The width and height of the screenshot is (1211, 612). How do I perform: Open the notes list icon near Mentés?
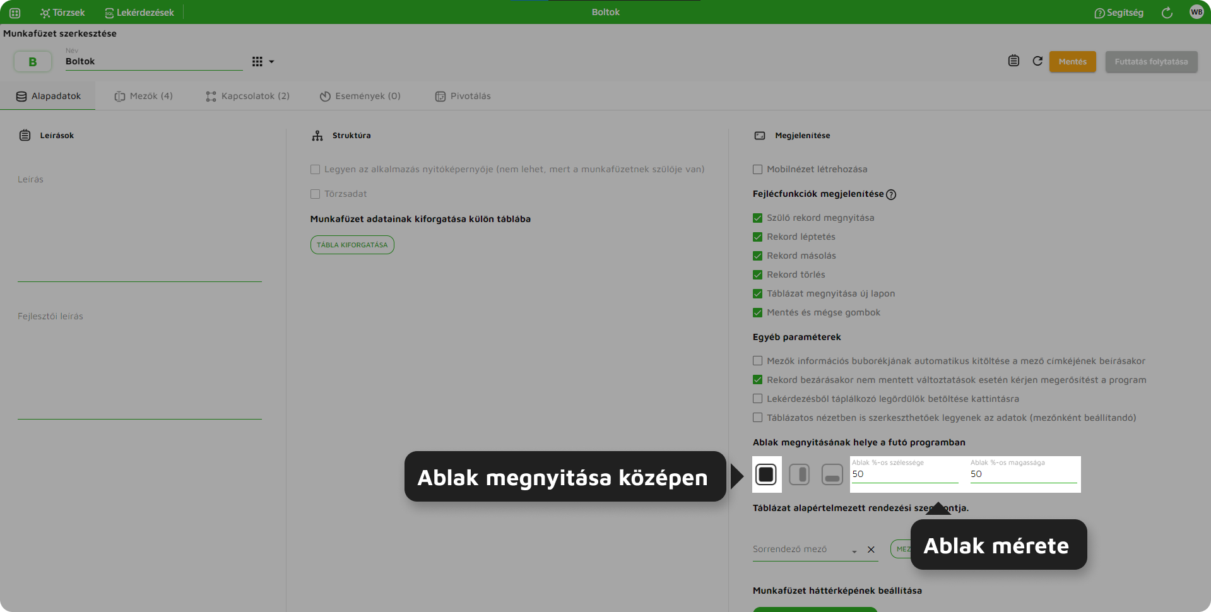(1013, 61)
